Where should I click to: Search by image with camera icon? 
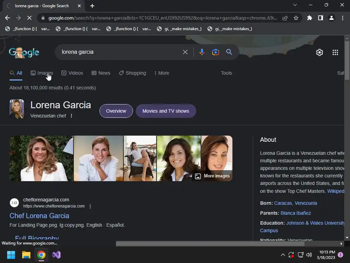point(215,52)
